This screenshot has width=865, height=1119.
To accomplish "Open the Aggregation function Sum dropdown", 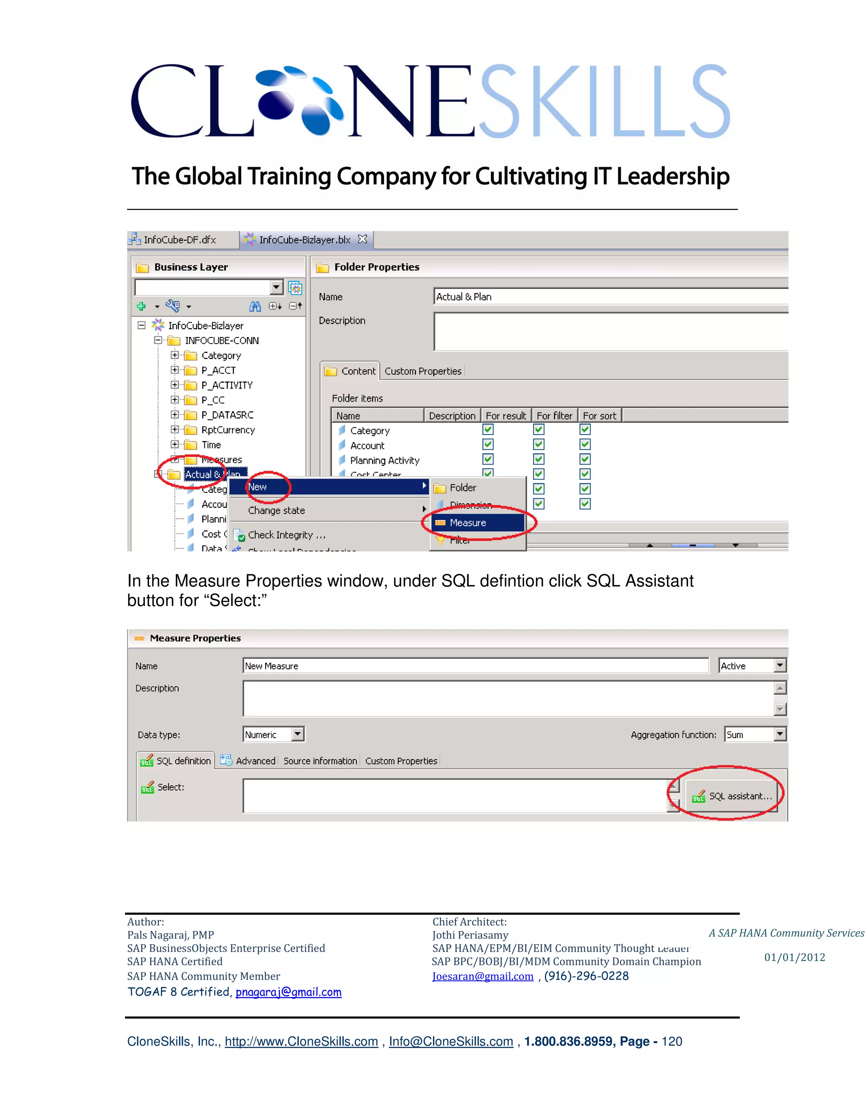I will pyautogui.click(x=780, y=734).
